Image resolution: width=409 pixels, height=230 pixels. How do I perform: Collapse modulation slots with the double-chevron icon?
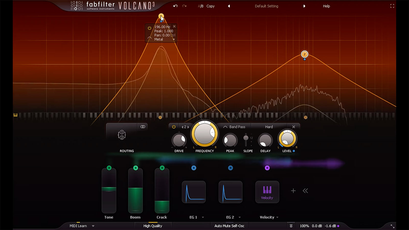point(306,191)
